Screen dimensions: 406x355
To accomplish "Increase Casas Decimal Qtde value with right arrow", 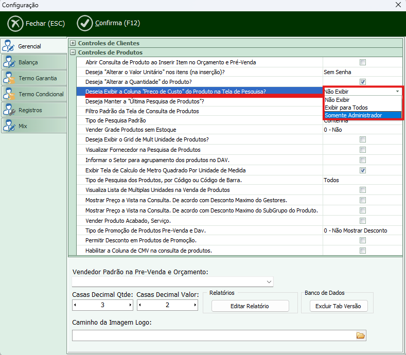I will coord(130,305).
